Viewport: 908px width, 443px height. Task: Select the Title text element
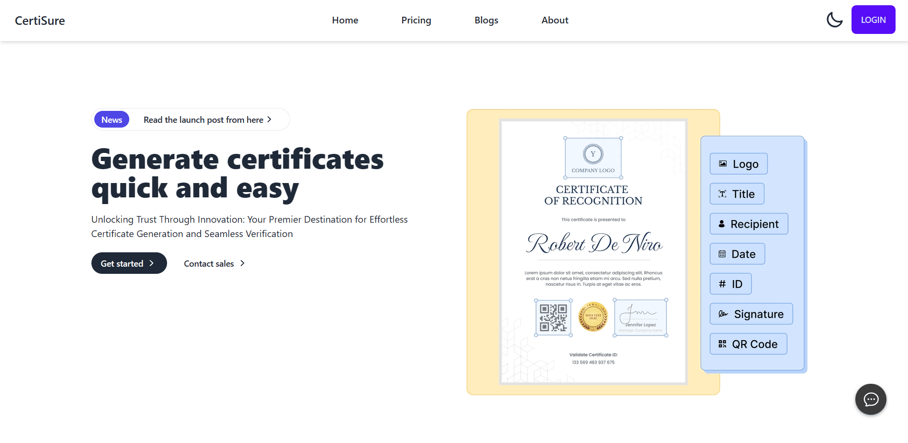tap(736, 194)
